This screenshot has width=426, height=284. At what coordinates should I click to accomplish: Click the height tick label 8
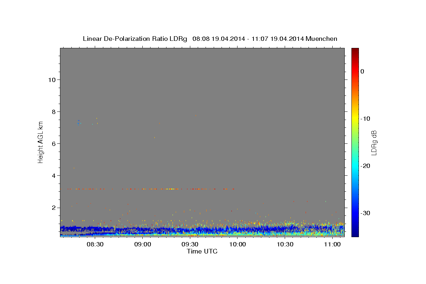pyautogui.click(x=54, y=112)
